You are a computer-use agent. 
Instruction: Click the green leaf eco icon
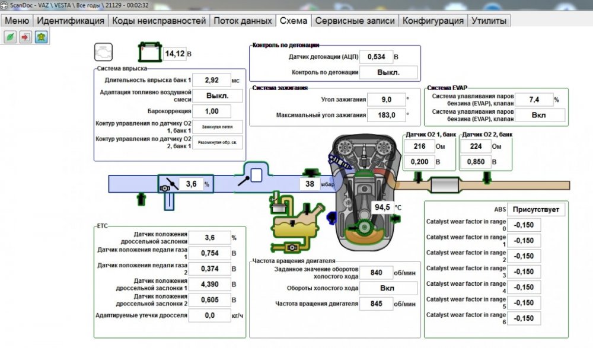click(x=9, y=37)
